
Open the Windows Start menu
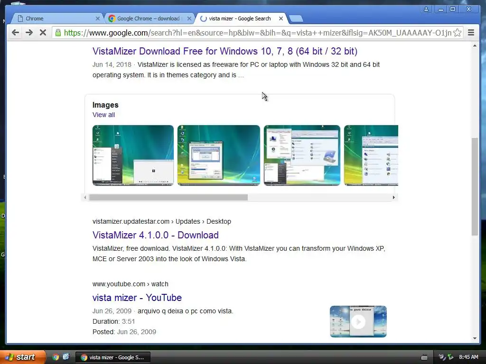pyautogui.click(x=22, y=357)
